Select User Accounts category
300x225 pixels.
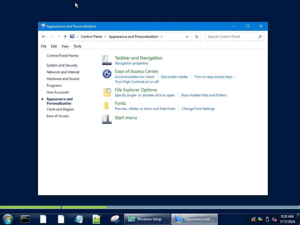pos(58,92)
